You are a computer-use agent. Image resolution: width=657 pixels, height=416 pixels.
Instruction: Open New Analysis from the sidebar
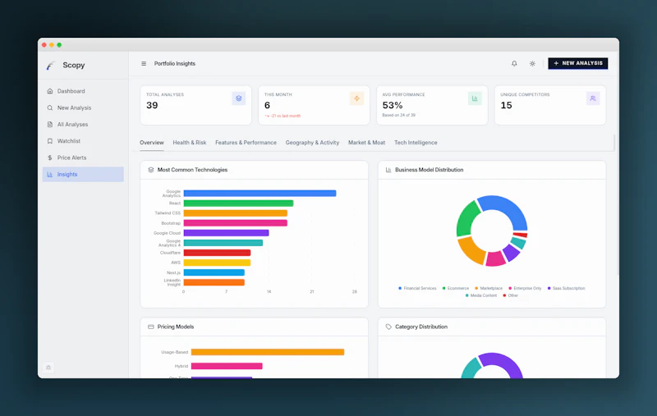point(83,108)
